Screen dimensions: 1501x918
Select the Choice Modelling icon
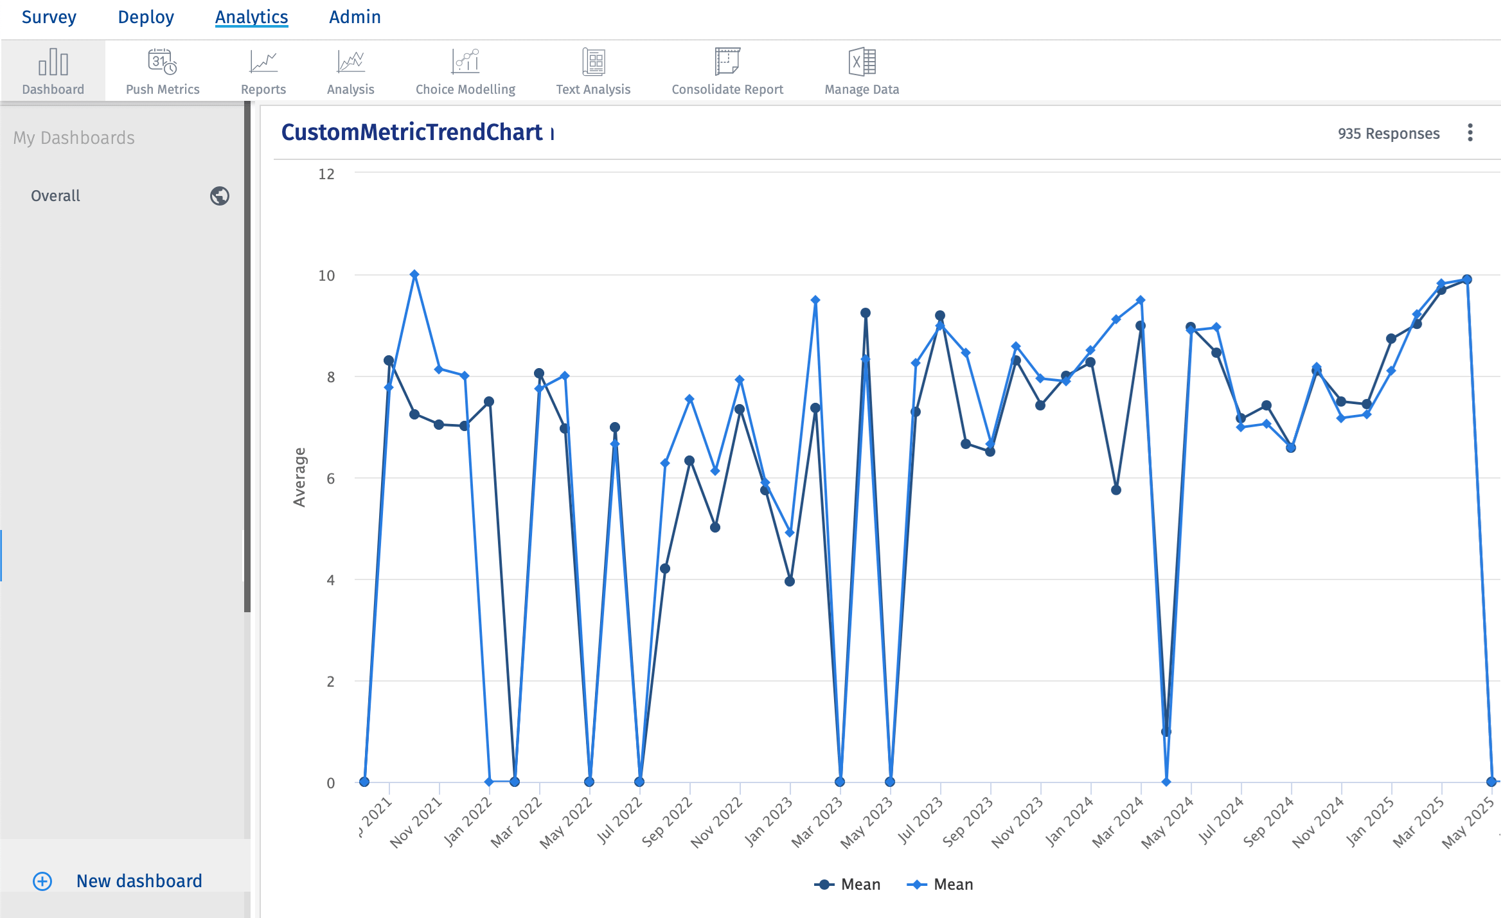tap(465, 62)
